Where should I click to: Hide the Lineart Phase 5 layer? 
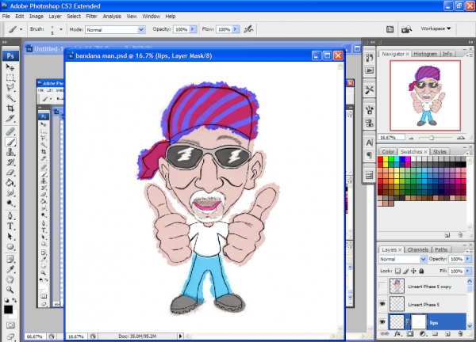382,304
